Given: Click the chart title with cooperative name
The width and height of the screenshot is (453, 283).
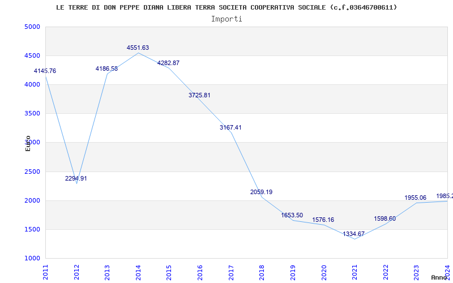Looking at the screenshot, I should 226,7.
